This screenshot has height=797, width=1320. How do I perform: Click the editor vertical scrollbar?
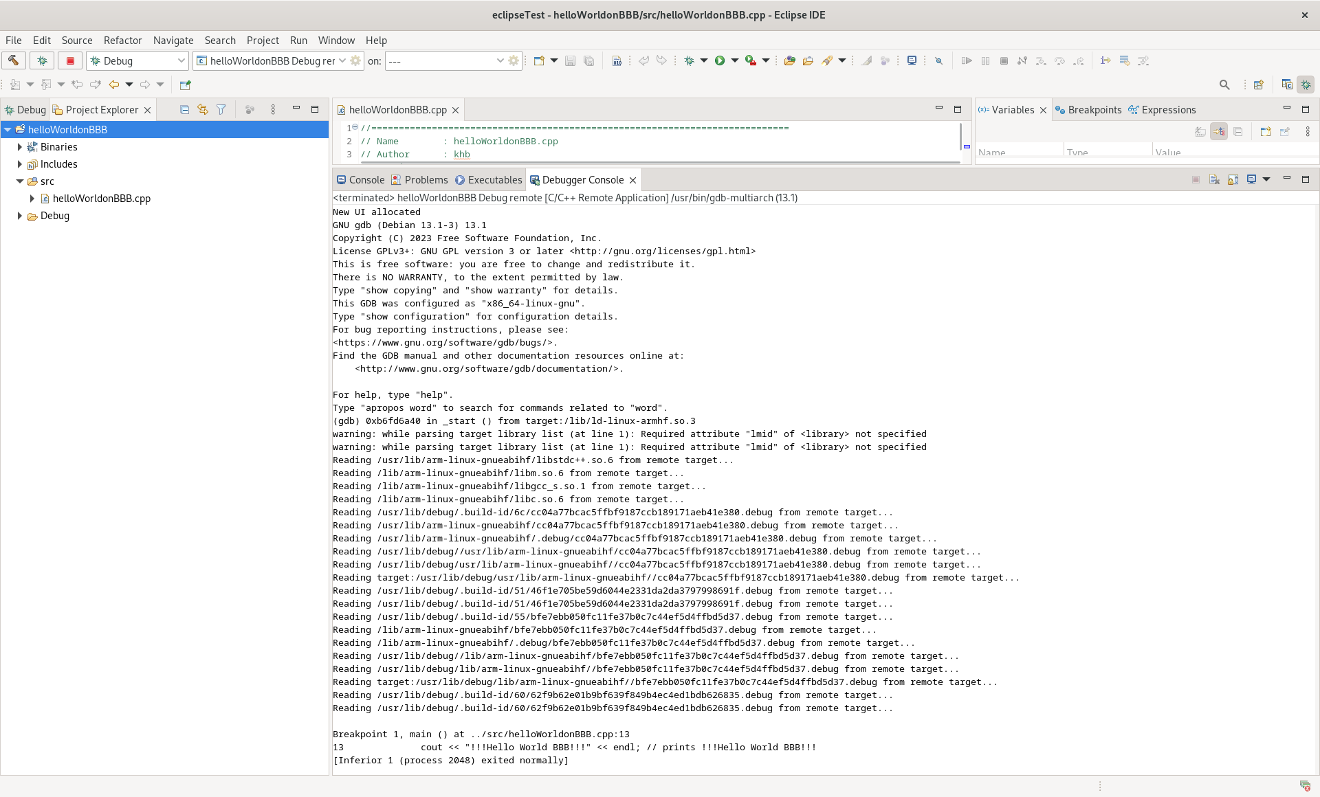point(960,137)
